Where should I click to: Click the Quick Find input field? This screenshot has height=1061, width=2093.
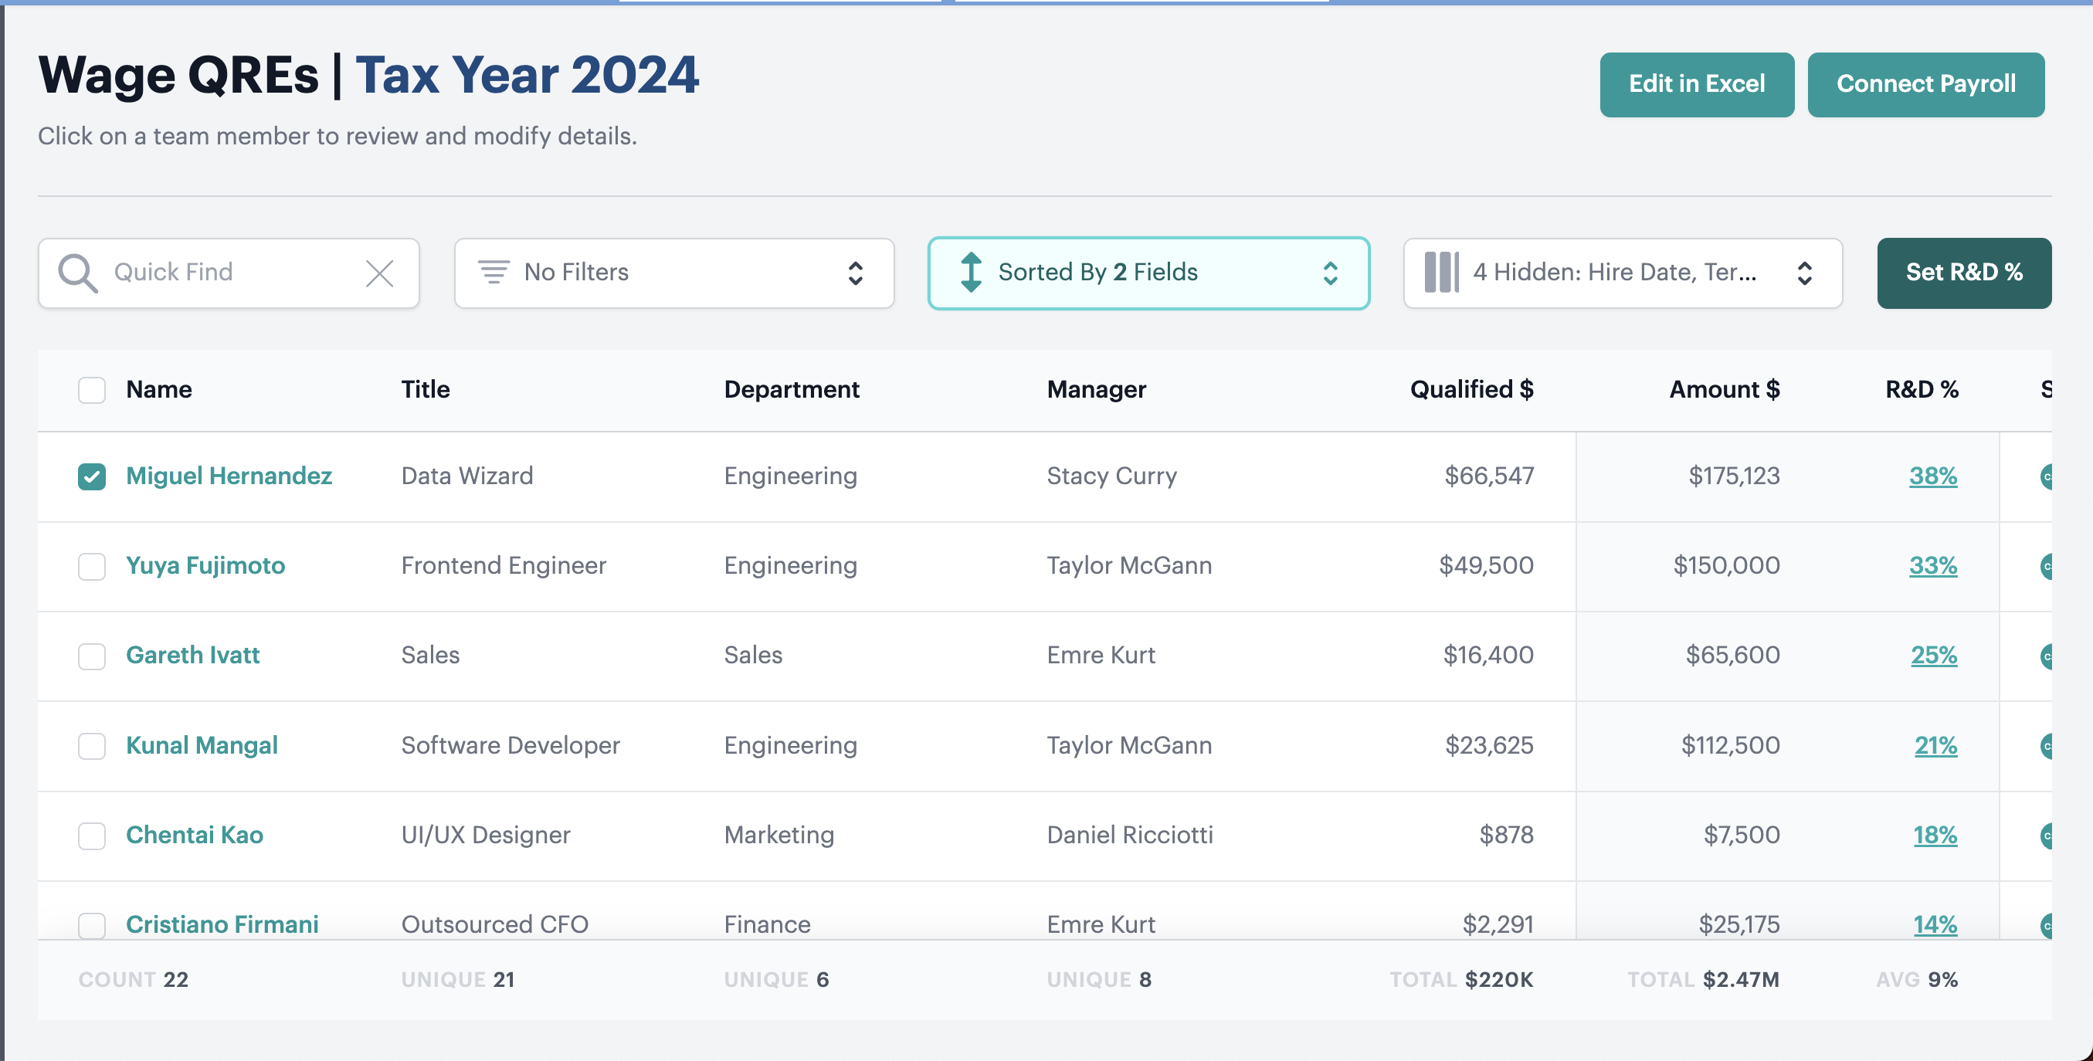point(229,273)
